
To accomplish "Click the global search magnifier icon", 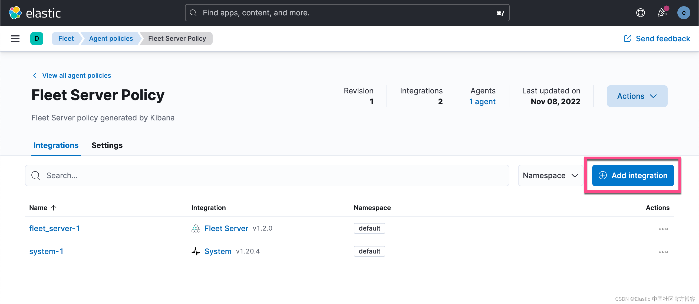I will point(193,13).
